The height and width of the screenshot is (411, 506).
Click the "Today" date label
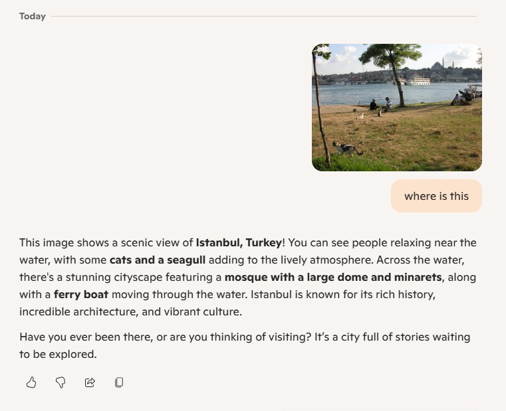click(x=33, y=16)
